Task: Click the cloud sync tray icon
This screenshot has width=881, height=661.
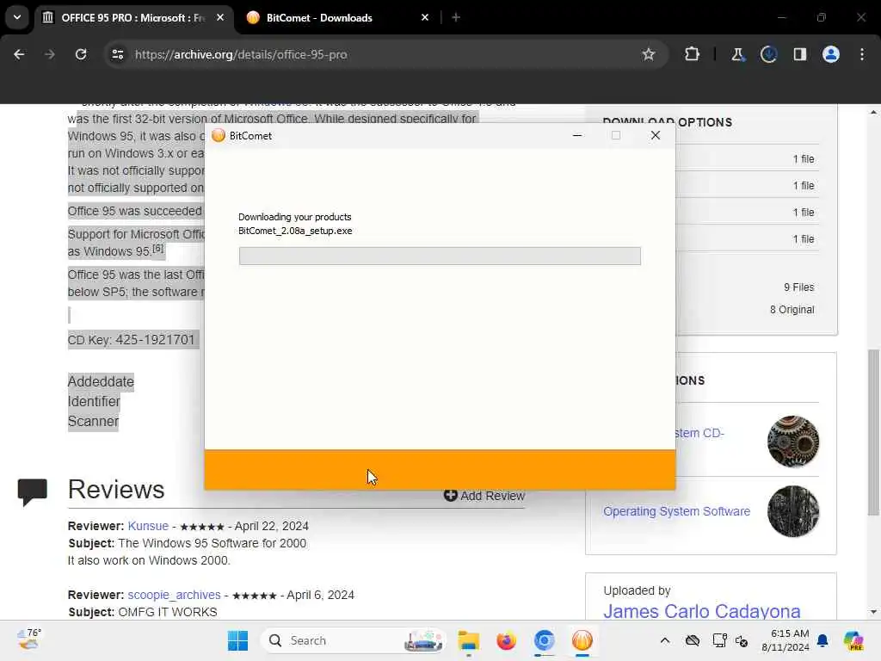Action: [x=693, y=640]
